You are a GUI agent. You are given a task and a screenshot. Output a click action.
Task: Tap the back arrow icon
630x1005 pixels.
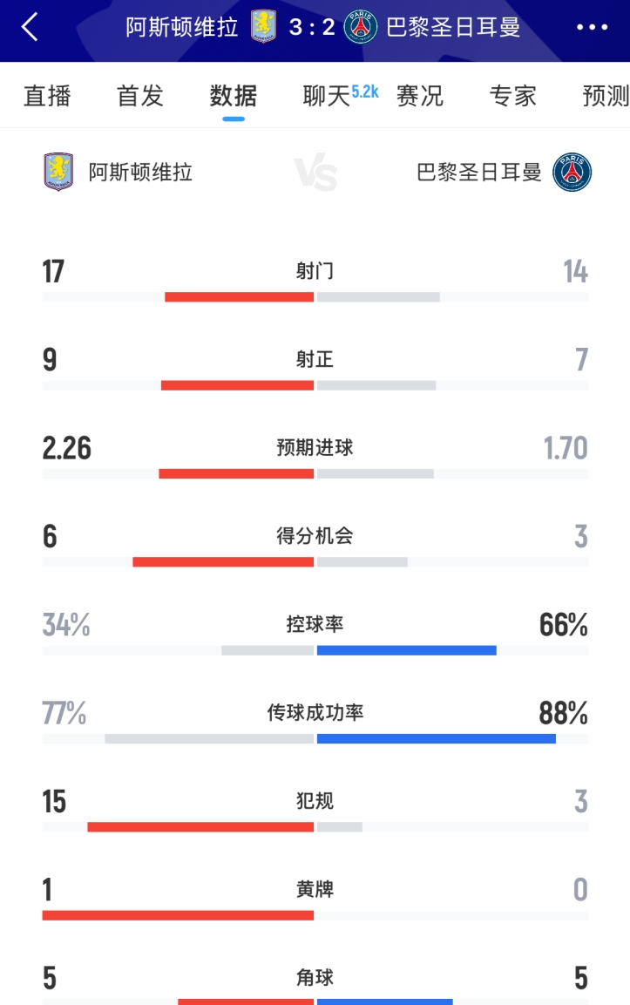pos(30,27)
